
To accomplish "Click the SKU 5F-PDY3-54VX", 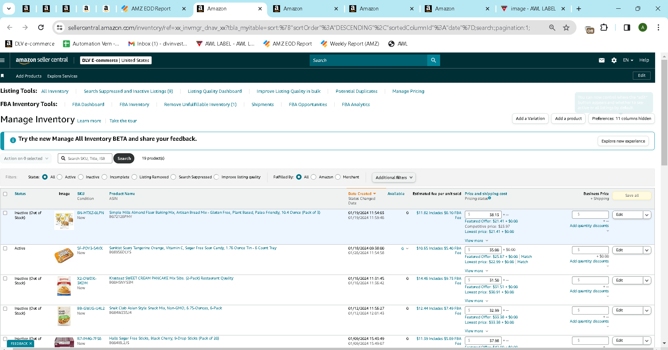I will coord(90,248).
